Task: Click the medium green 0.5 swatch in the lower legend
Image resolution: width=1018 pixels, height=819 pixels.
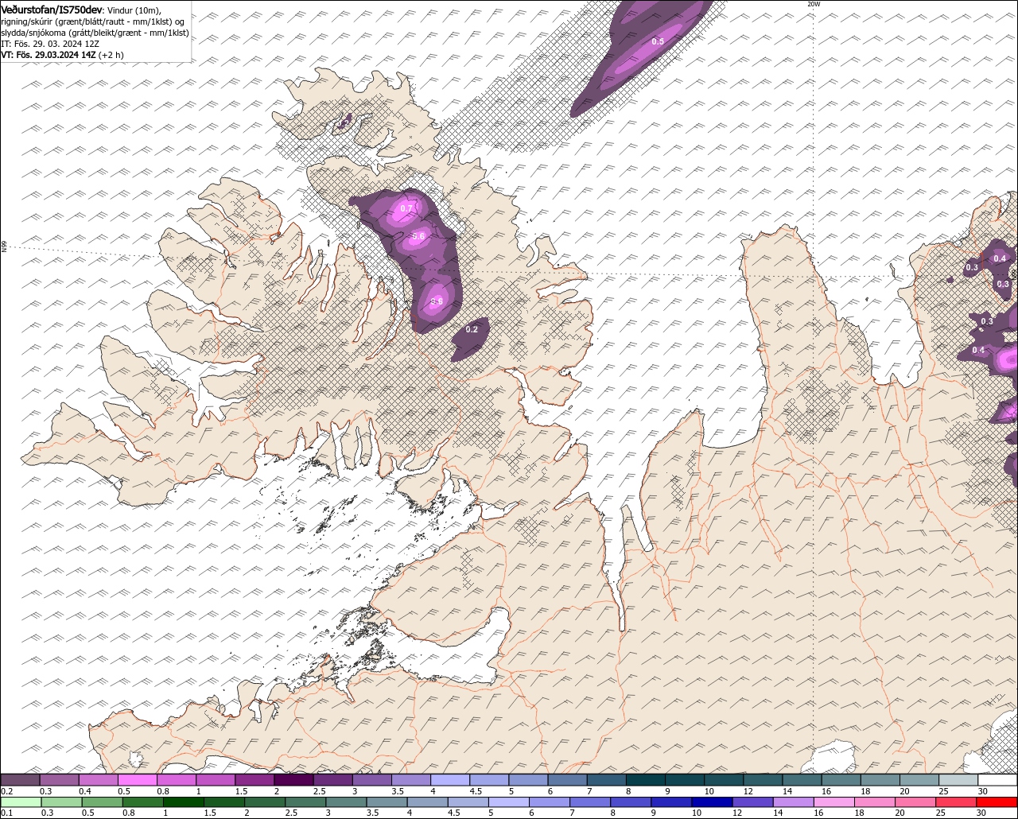Action: click(x=103, y=802)
